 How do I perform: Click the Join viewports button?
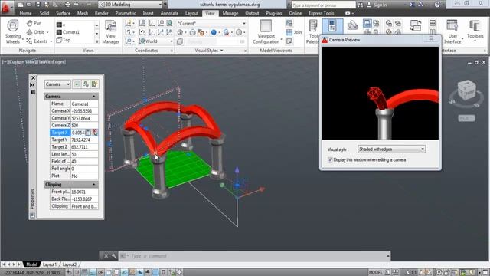294,32
